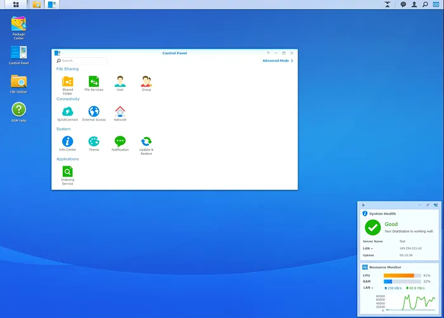Screen dimensions: 444x318
Task: Click the Applications section heading
Action: (67, 159)
